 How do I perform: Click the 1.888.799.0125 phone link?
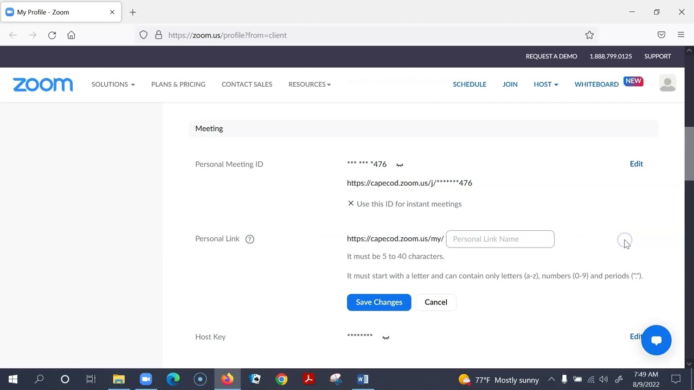coord(611,56)
